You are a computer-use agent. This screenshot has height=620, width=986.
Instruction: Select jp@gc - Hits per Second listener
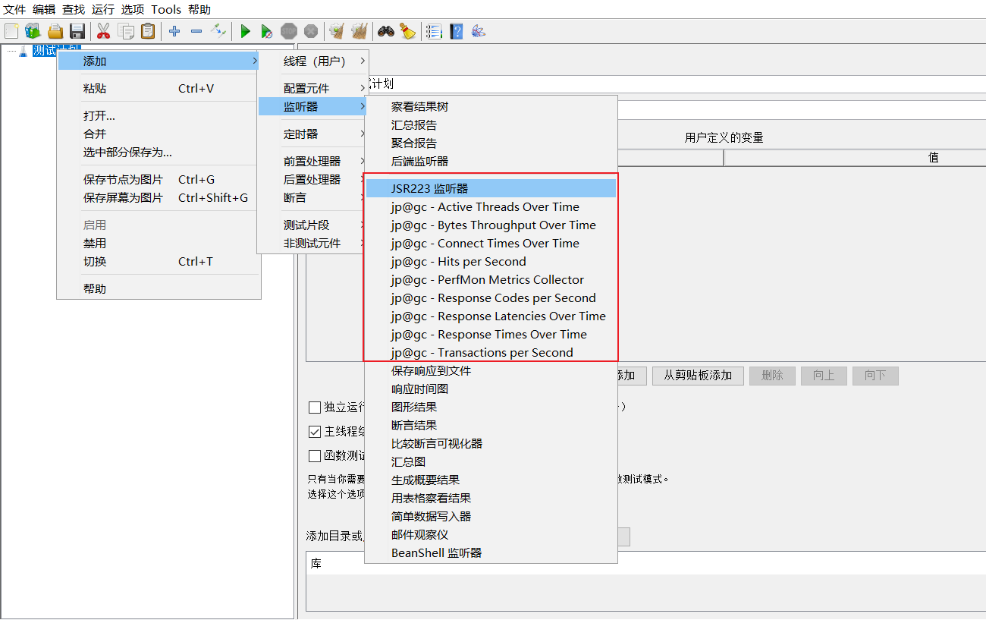tap(458, 262)
